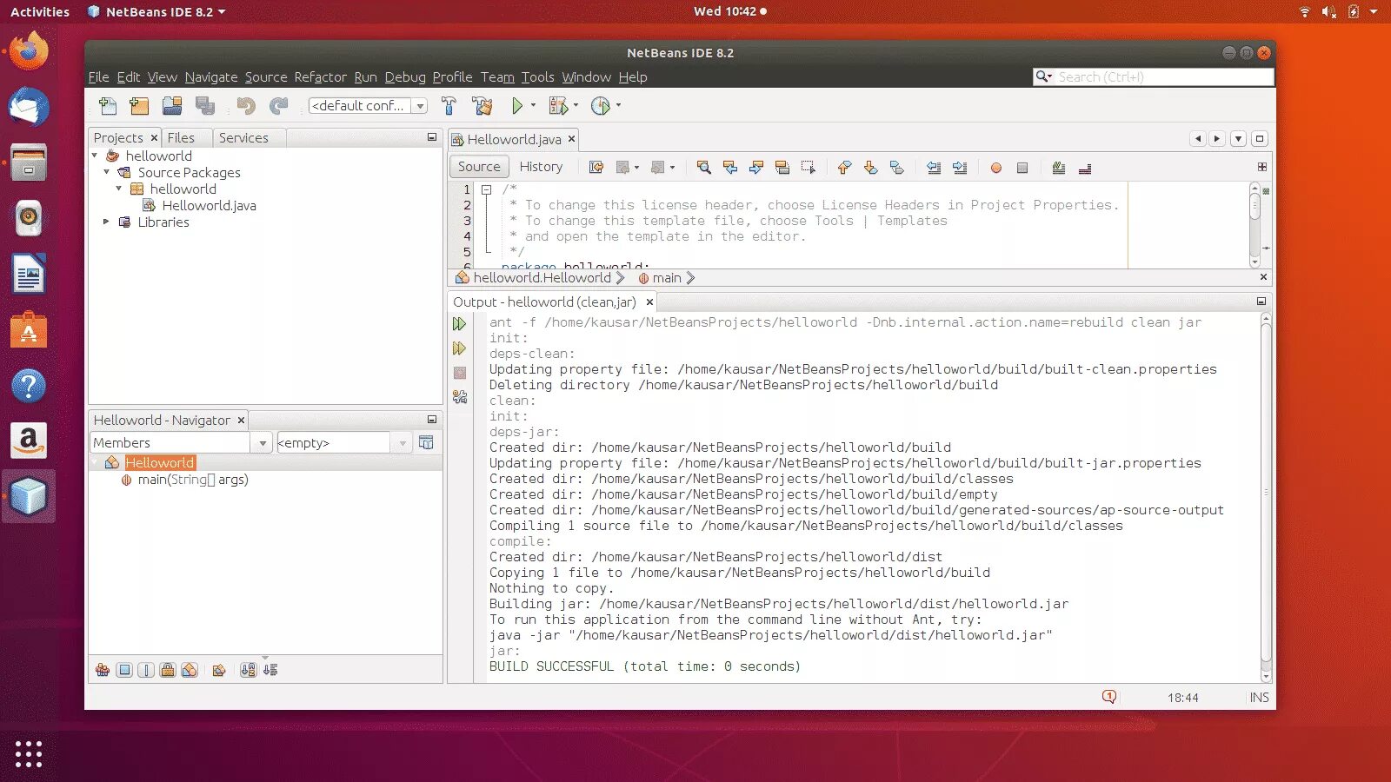The width and height of the screenshot is (1391, 782).
Task: Click the green Run Project play icon
Action: tap(517, 106)
